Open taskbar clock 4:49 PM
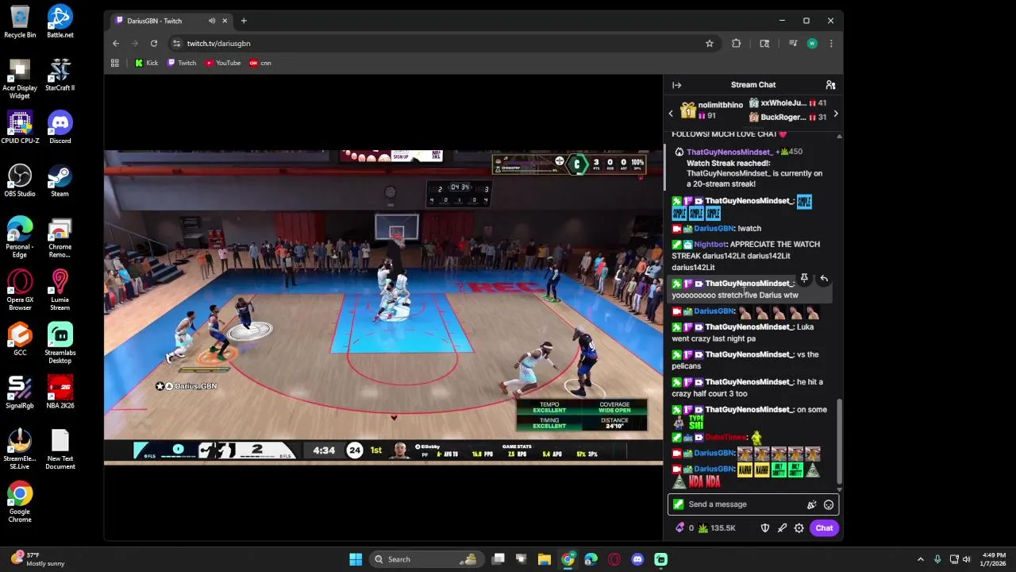Screen dimensions: 1016x572 (993, 559)
